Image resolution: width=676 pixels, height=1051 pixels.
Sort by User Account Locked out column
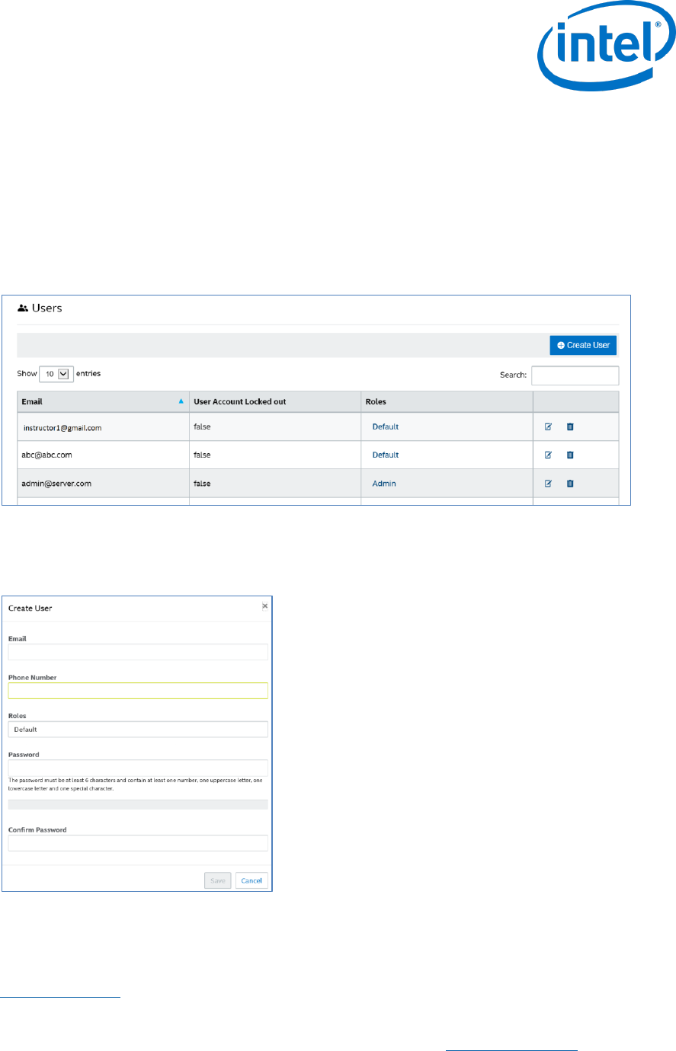(274, 401)
